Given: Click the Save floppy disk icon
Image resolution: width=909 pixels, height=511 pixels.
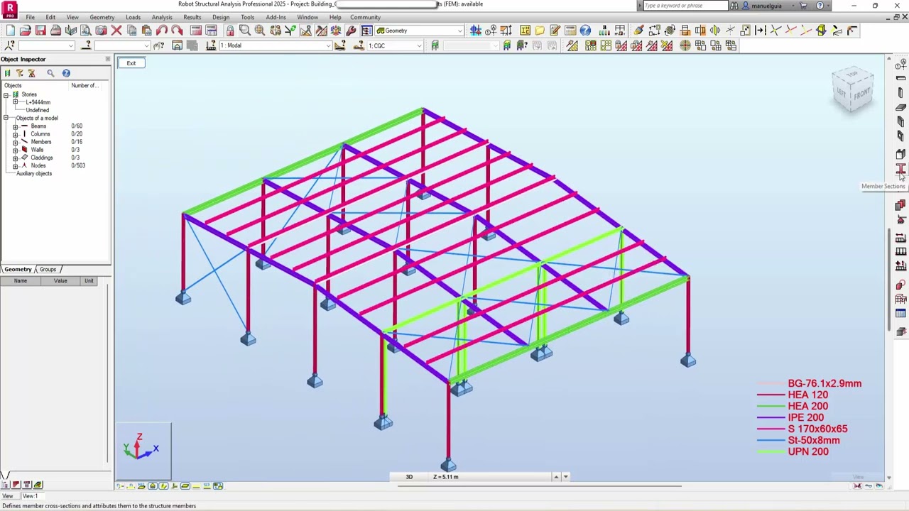Looking at the screenshot, I should coord(40,31).
